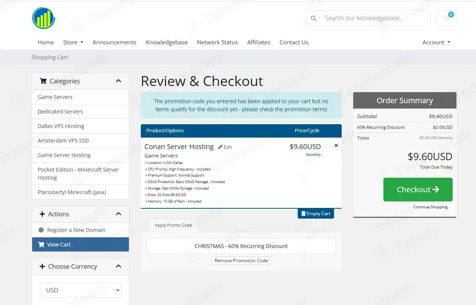Select the Apply Promo Code tab

tap(173, 225)
